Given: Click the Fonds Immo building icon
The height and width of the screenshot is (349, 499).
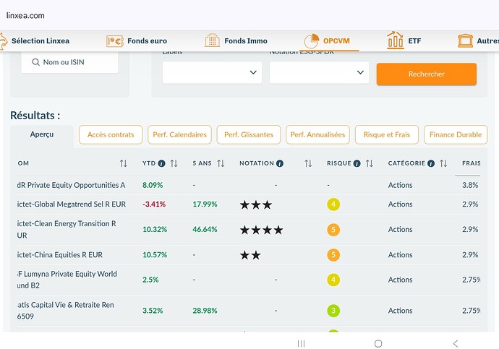Looking at the screenshot, I should pos(212,41).
